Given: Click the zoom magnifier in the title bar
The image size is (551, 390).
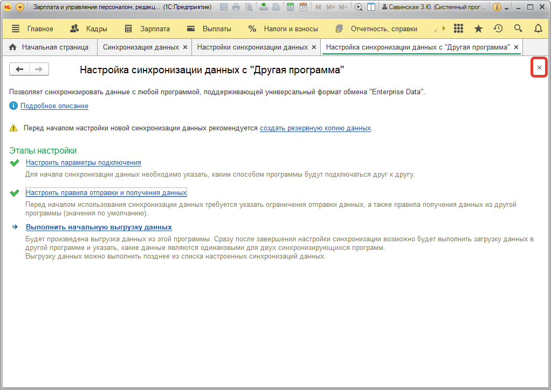Looking at the screenshot, I should (358, 6).
